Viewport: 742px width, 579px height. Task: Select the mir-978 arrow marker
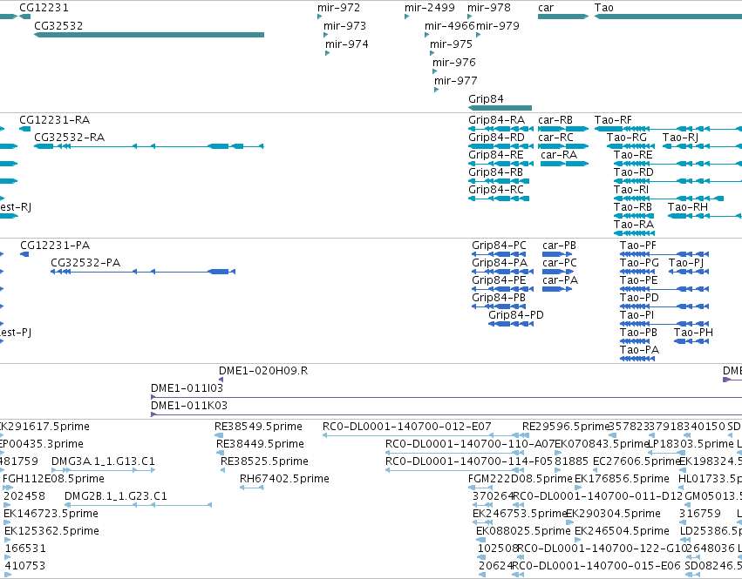coord(469,17)
